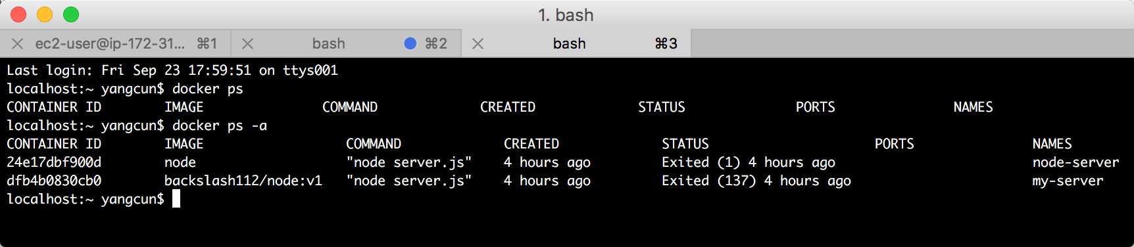This screenshot has width=1134, height=247.
Task: Close the active bash ⌘3 tab
Action: pos(478,43)
